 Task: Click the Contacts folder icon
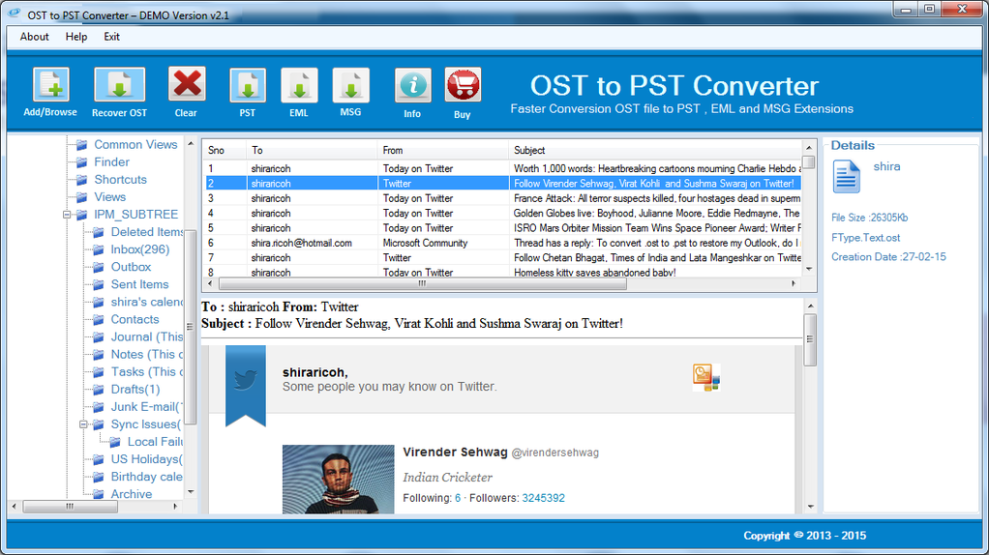(x=98, y=319)
